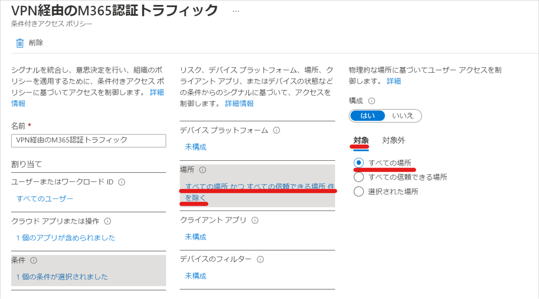Click info icon next to デバイス プラットフォーム

coord(277,130)
